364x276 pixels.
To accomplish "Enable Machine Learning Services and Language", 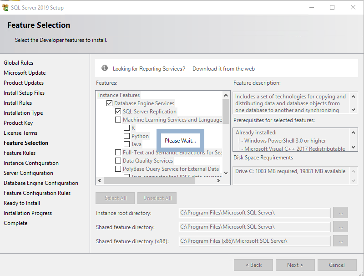I will [x=118, y=120].
